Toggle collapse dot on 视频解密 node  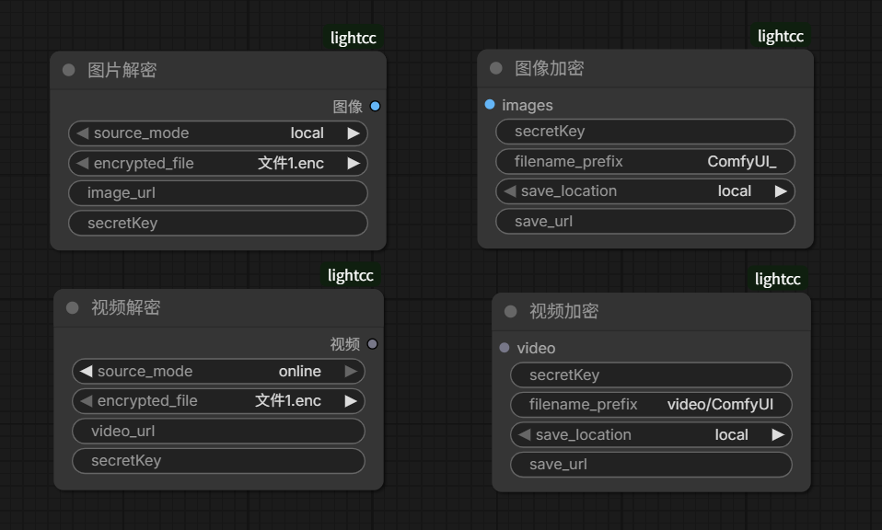point(73,307)
